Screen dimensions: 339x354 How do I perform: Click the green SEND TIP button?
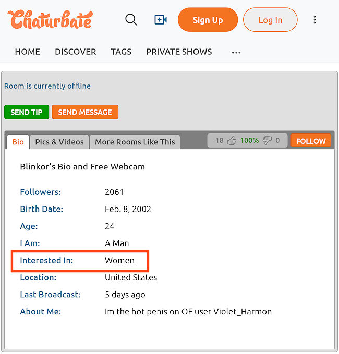27,112
